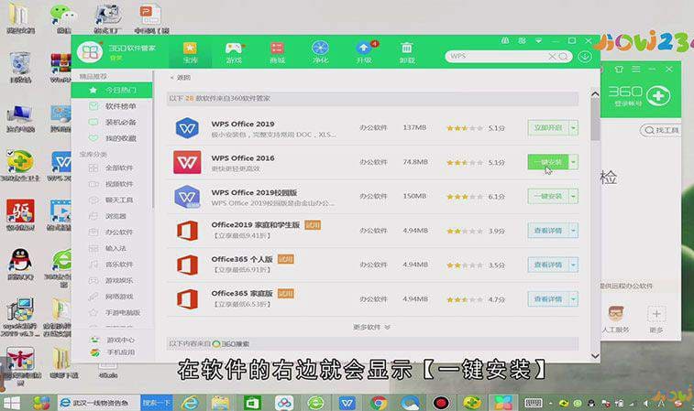Screen dimensions: 694x411
Task: Select 聊天工具 category
Action: click(112, 200)
